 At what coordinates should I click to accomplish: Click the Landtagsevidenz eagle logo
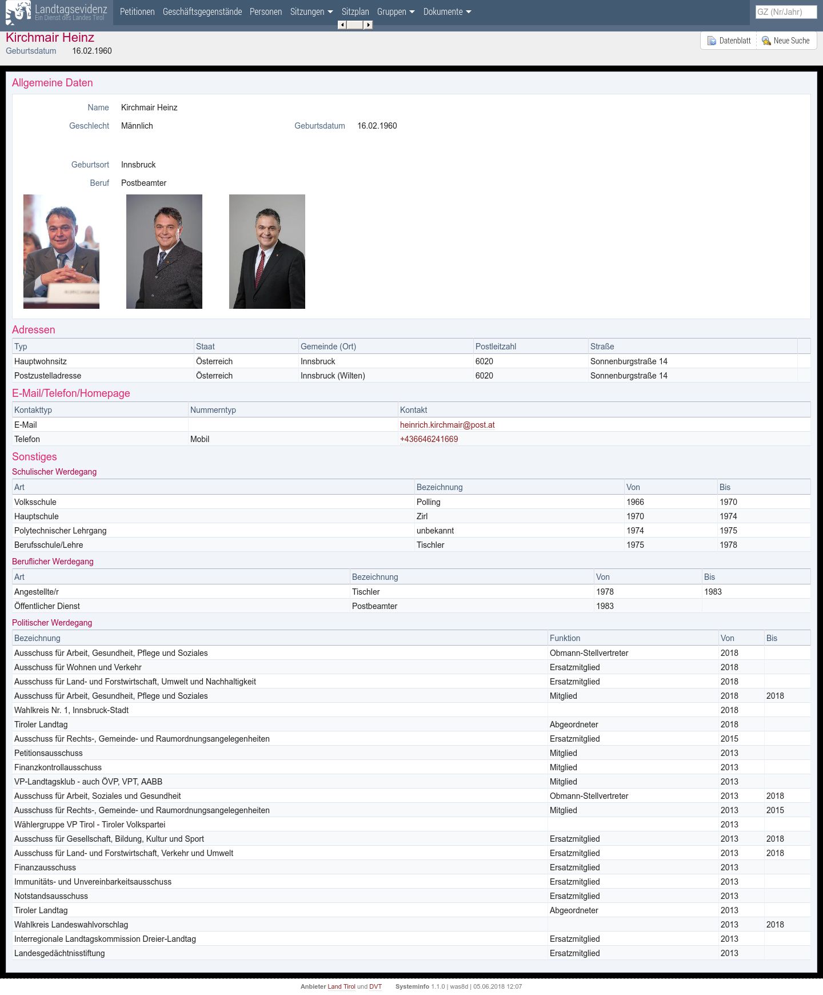[18, 13]
